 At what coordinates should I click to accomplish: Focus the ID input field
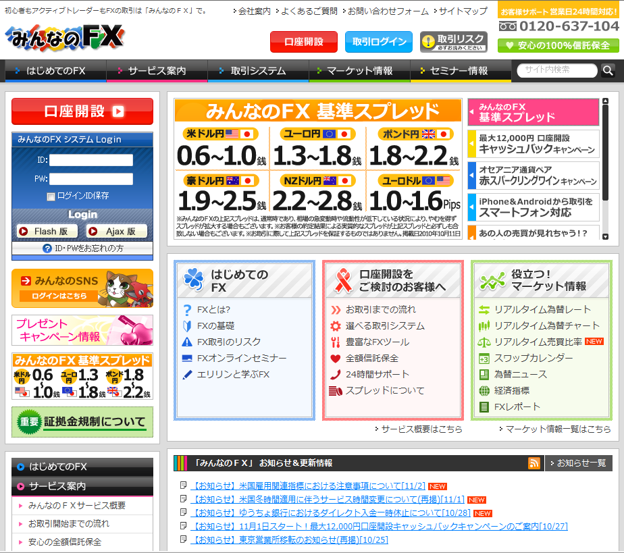point(91,160)
